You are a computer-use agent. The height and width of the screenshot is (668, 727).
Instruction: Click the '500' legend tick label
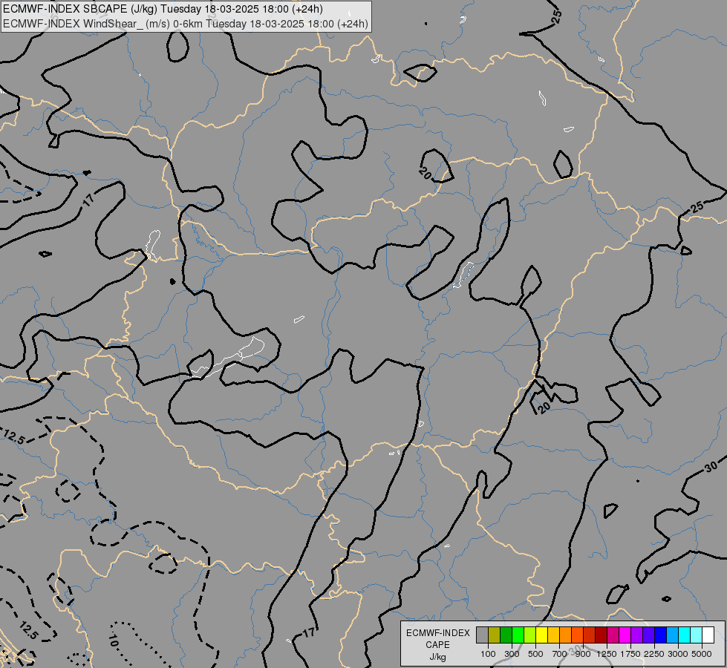[535, 654]
